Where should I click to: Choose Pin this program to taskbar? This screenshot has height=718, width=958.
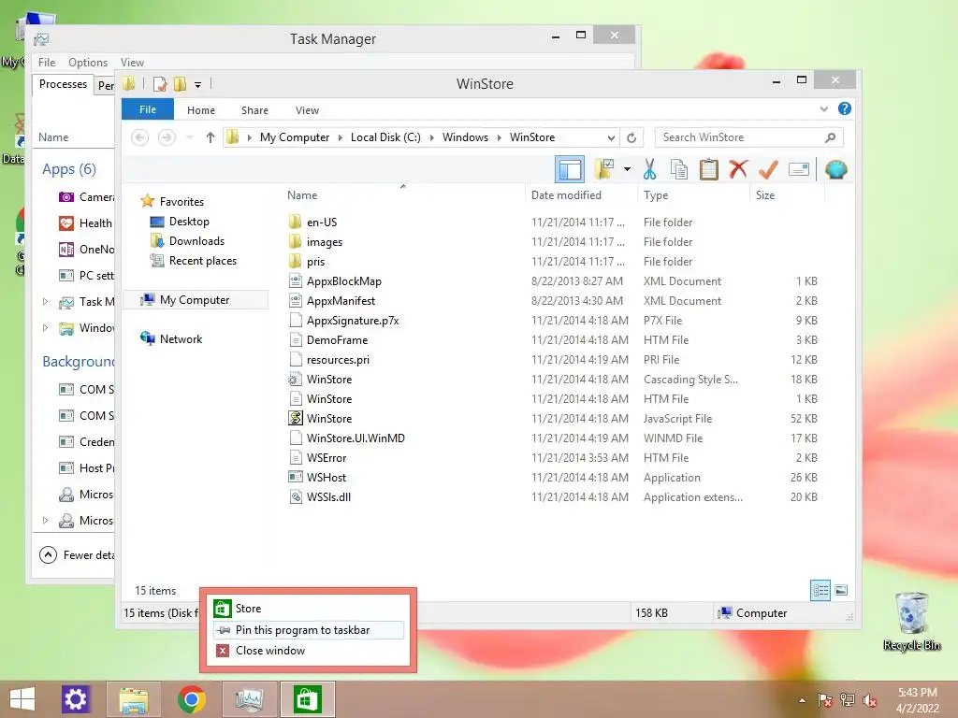[309, 629]
